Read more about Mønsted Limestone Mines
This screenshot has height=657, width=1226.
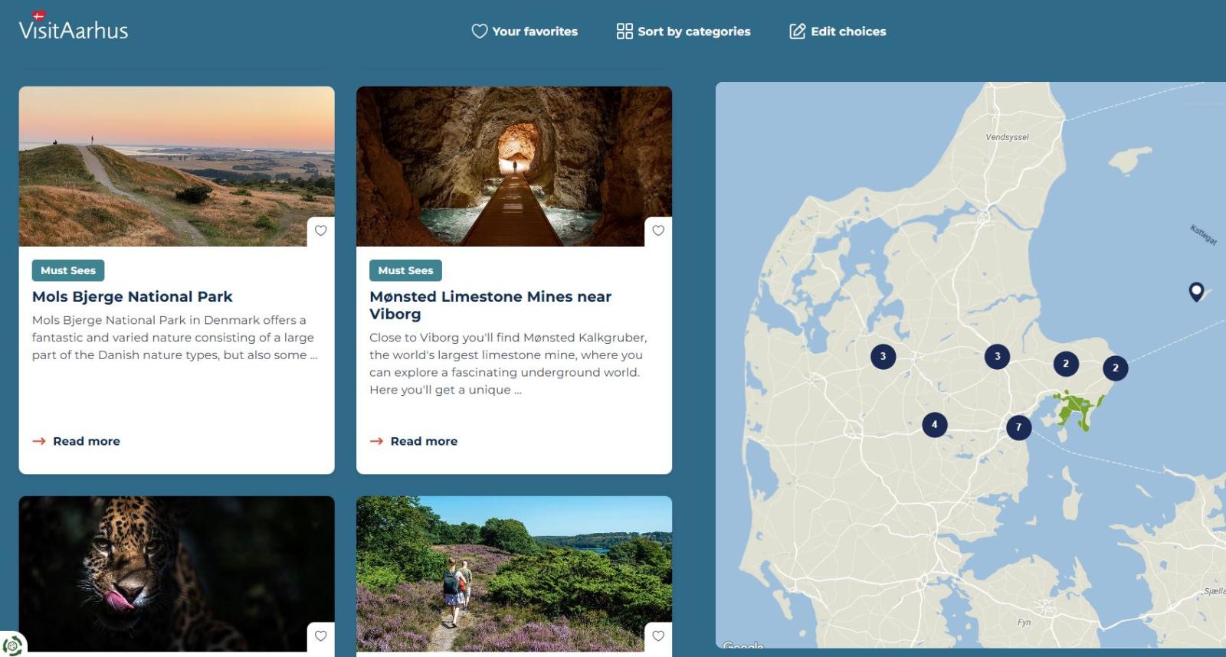[414, 441]
